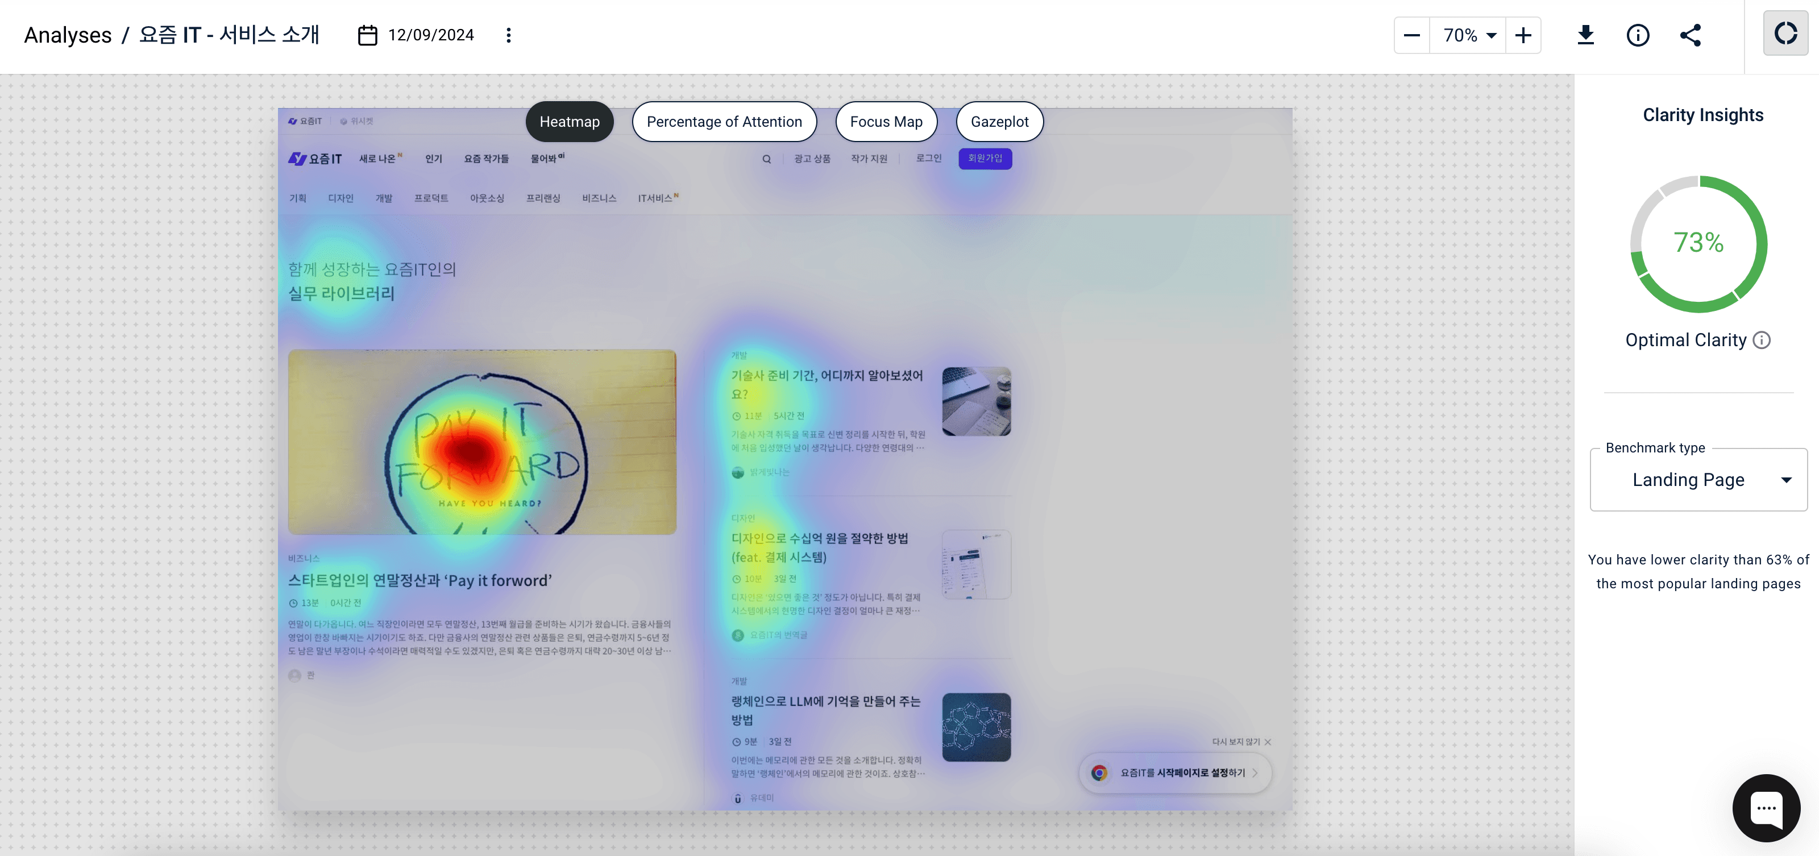The width and height of the screenshot is (1819, 856).
Task: Click the 위시켓 tab at top of preview
Action: 356,120
